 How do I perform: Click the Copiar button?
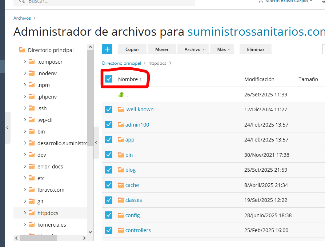tap(132, 49)
